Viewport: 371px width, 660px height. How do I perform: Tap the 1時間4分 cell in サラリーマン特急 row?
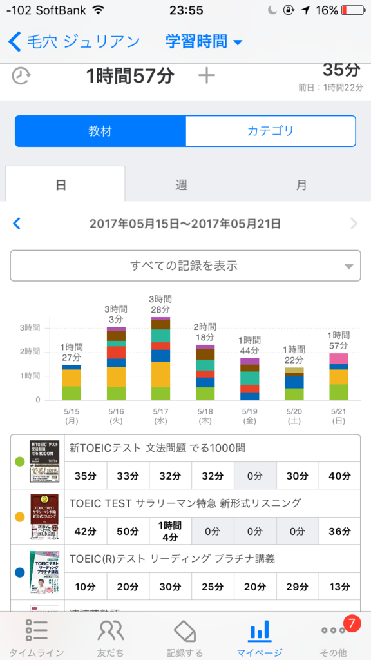170,531
